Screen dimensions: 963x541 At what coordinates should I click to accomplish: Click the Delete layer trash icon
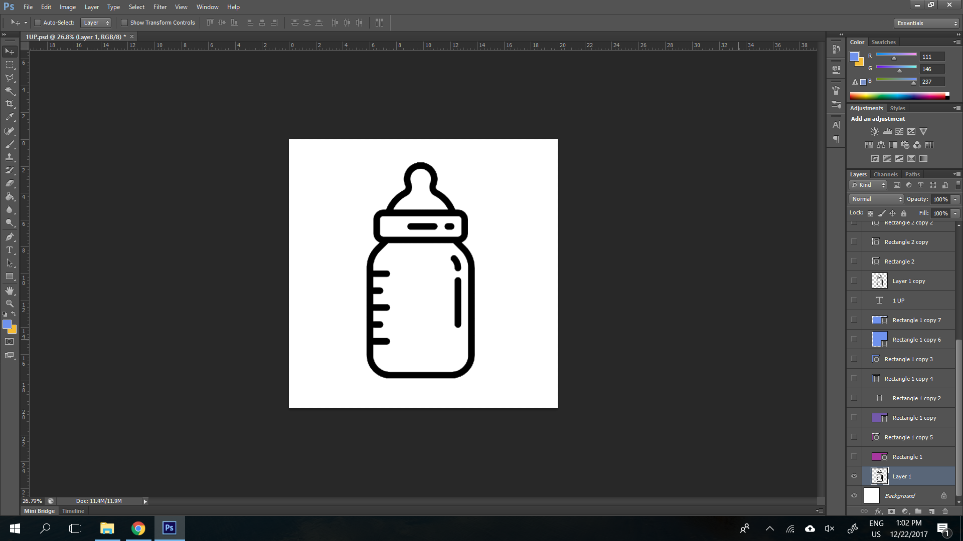click(945, 511)
